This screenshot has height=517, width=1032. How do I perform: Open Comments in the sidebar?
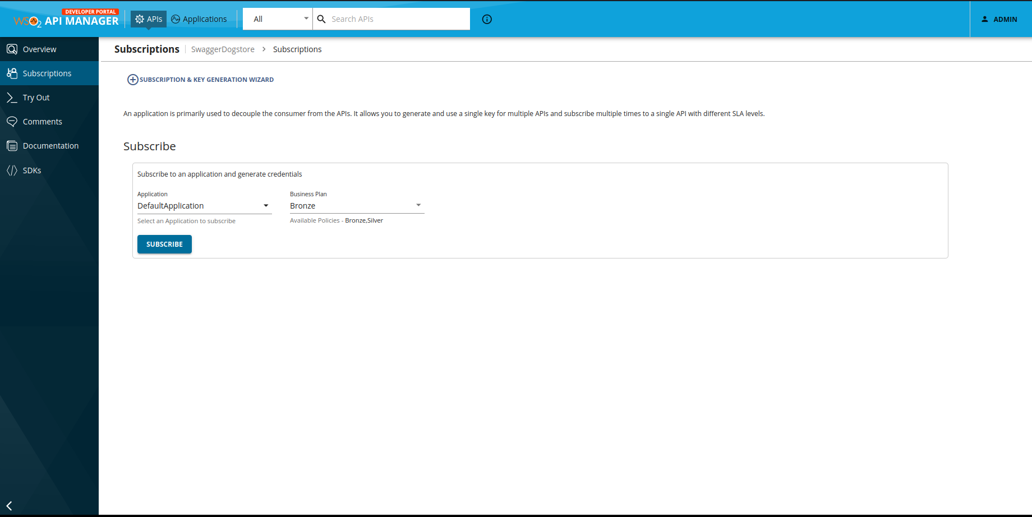[49, 122]
